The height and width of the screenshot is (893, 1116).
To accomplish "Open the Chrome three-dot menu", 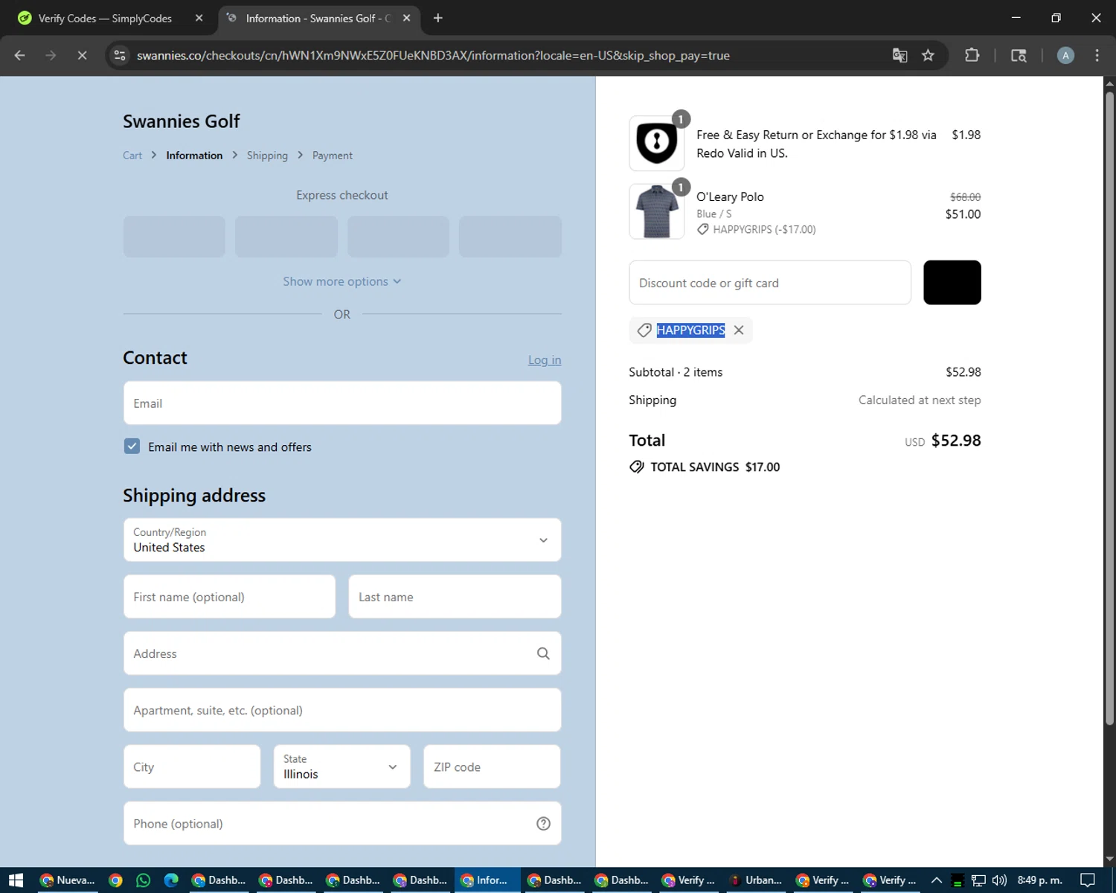I will [x=1097, y=55].
